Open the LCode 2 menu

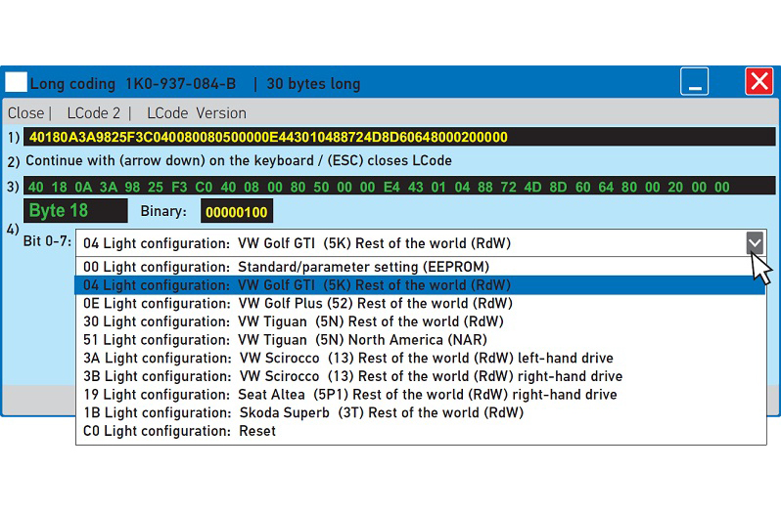click(x=94, y=113)
